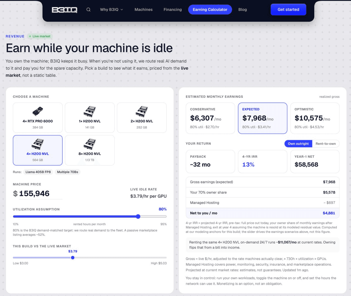Click the 4-YR IRR 13% value
The width and height of the screenshot is (351, 296).
point(248,165)
